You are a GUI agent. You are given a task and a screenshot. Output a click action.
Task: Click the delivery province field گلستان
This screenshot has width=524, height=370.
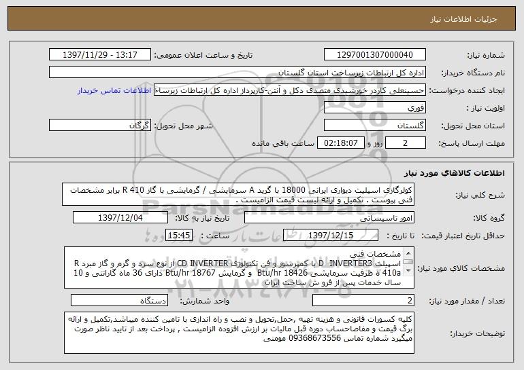click(374, 126)
